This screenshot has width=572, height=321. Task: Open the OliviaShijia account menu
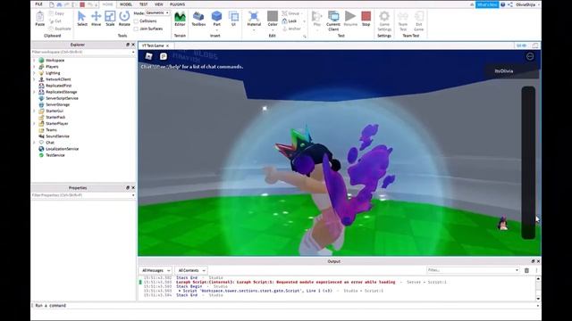click(527, 4)
